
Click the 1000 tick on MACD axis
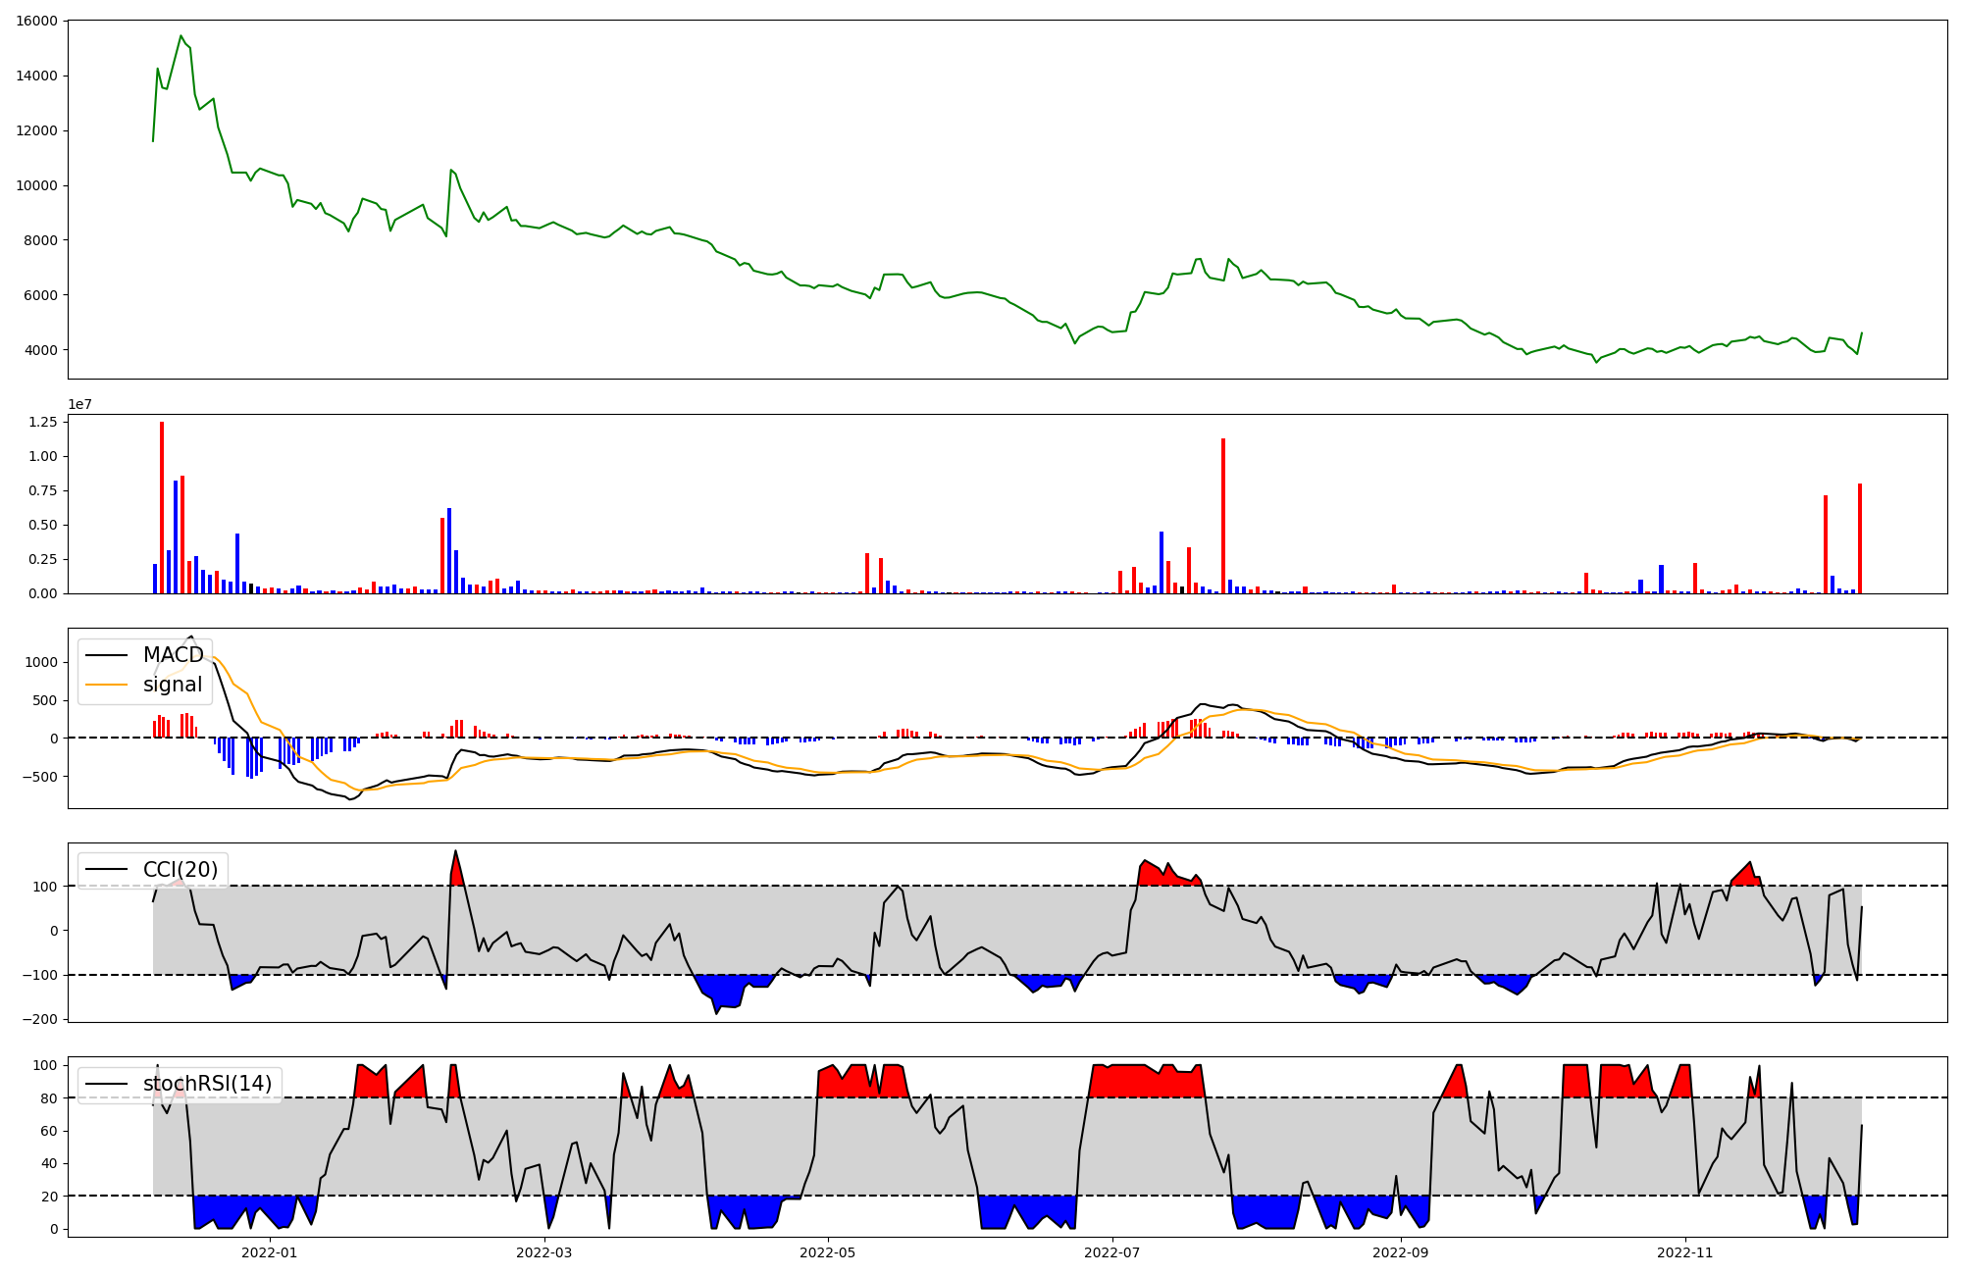pyautogui.click(x=40, y=662)
